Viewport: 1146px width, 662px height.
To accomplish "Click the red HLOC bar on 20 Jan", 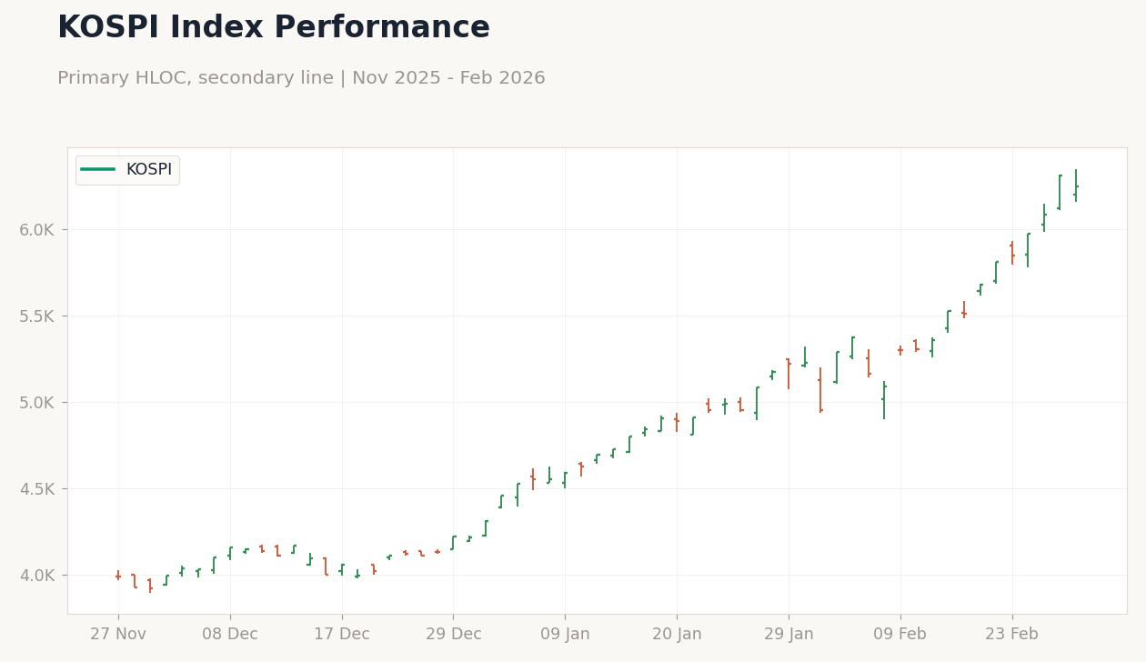I will click(677, 421).
